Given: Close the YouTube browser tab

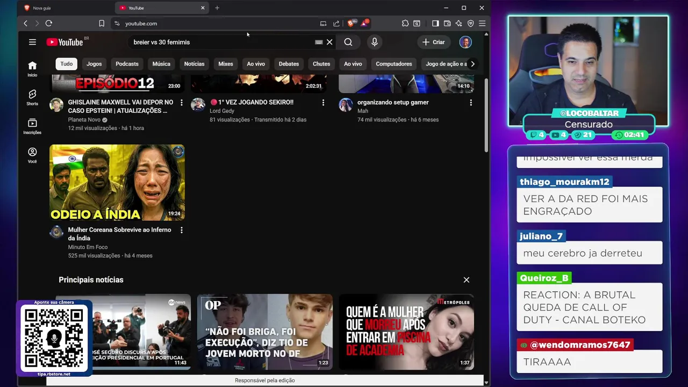Looking at the screenshot, I should [203, 8].
